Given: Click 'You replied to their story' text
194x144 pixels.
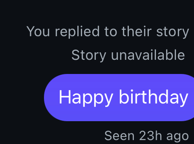Looking at the screenshot, I should point(108,31).
